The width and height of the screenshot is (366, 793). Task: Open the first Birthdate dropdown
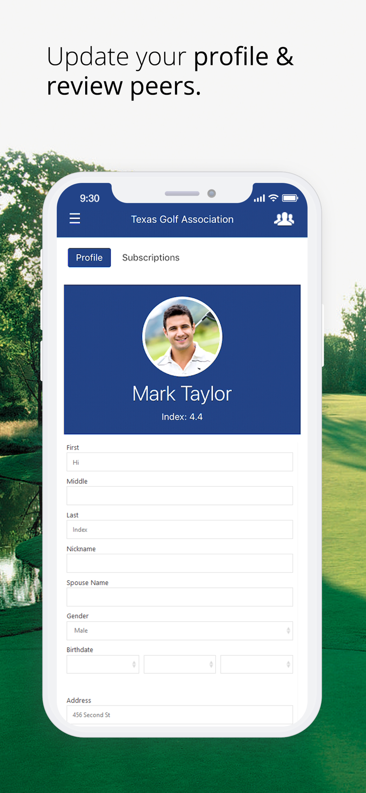[103, 664]
